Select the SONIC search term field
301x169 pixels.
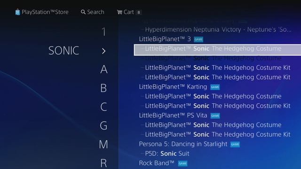(x=63, y=51)
